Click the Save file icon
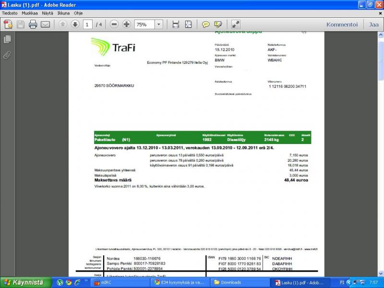 21,24
